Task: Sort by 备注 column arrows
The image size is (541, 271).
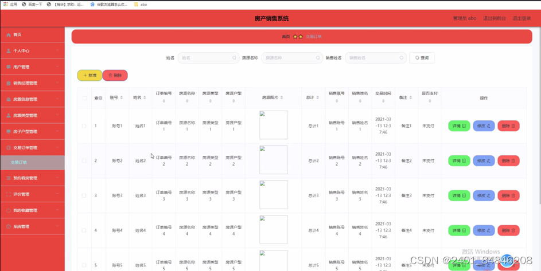Action: (x=411, y=97)
